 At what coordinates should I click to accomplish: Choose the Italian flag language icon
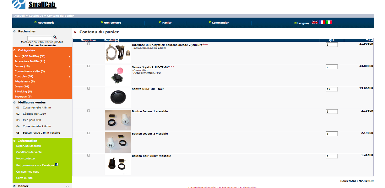tap(329, 23)
